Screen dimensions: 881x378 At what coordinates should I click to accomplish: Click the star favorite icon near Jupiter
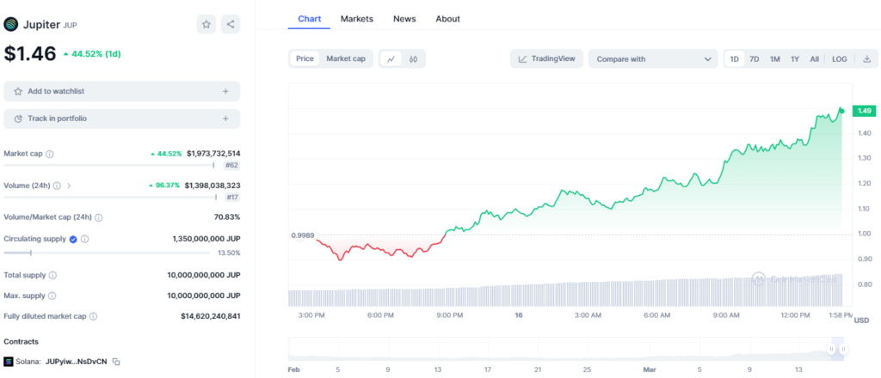(x=206, y=24)
